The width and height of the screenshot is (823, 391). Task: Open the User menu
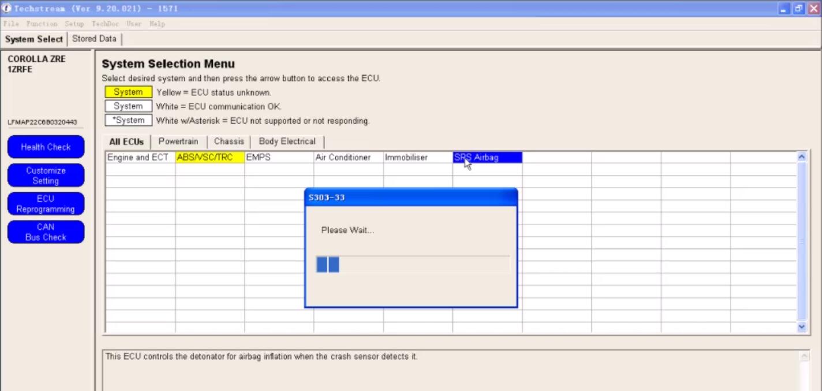pyautogui.click(x=134, y=24)
